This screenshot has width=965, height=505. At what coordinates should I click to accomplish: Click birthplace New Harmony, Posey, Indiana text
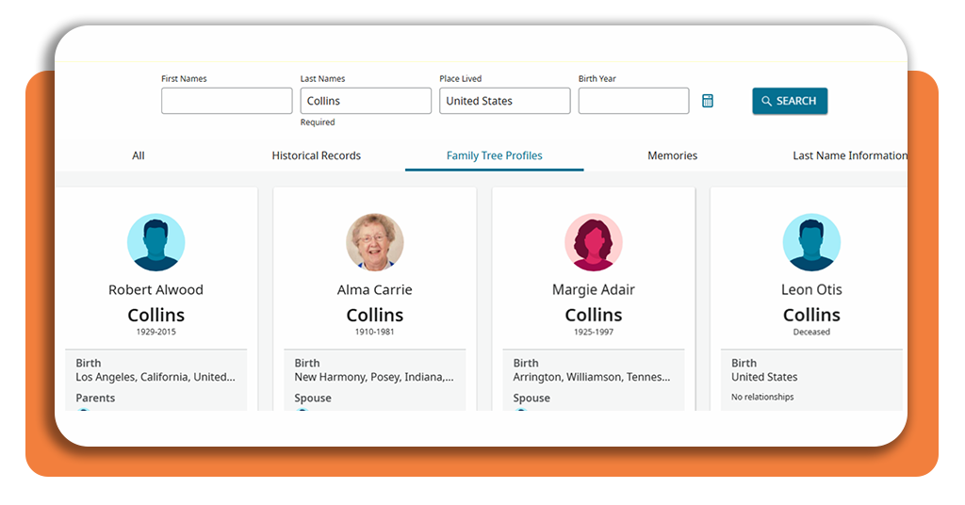(373, 377)
